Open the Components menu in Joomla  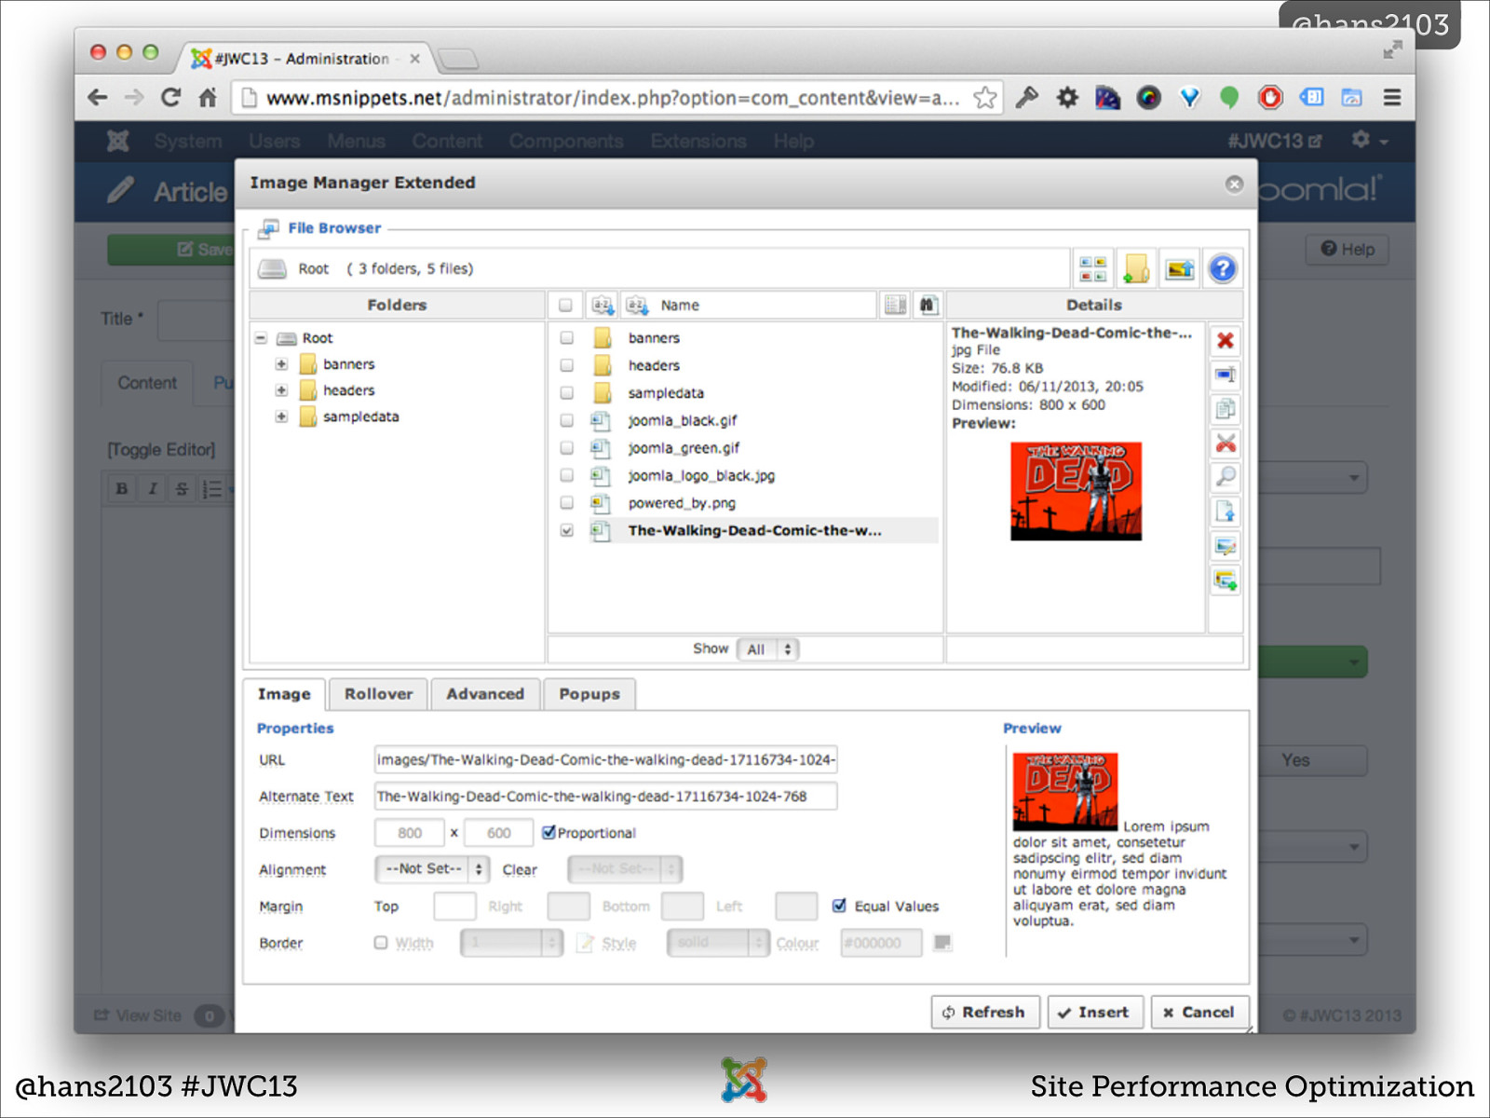566,141
